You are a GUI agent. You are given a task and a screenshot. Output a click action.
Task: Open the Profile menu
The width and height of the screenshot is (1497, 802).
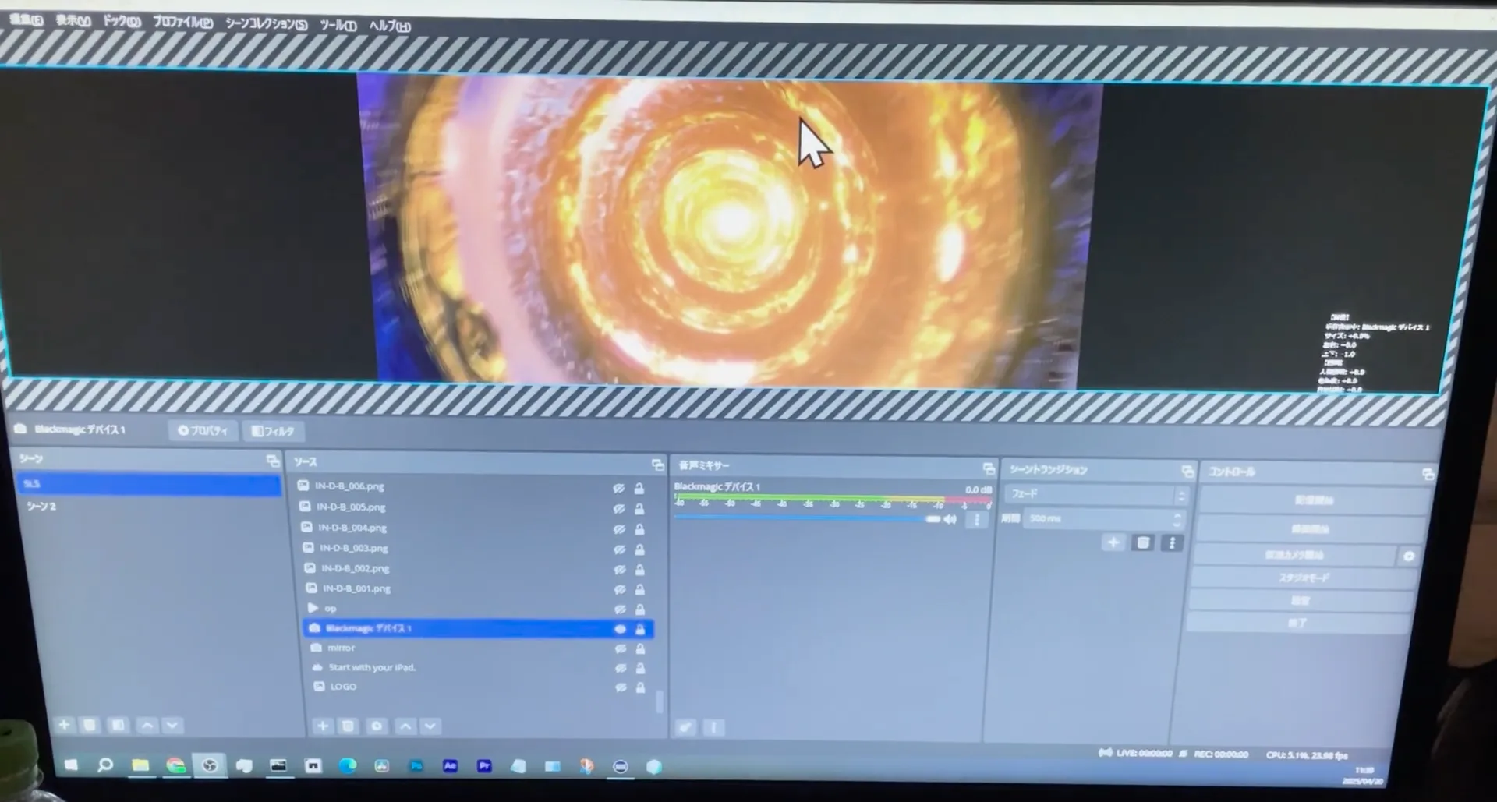tap(182, 23)
